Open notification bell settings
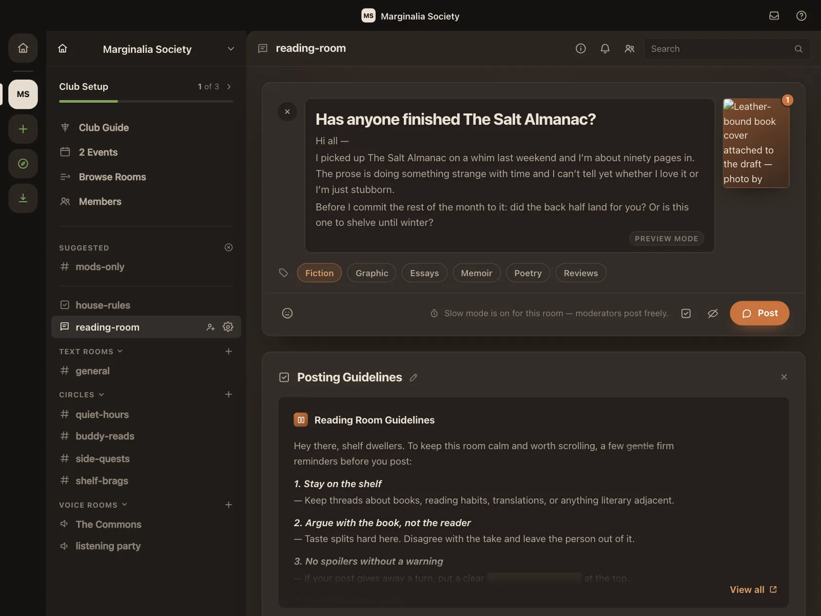The width and height of the screenshot is (821, 616). click(x=605, y=49)
